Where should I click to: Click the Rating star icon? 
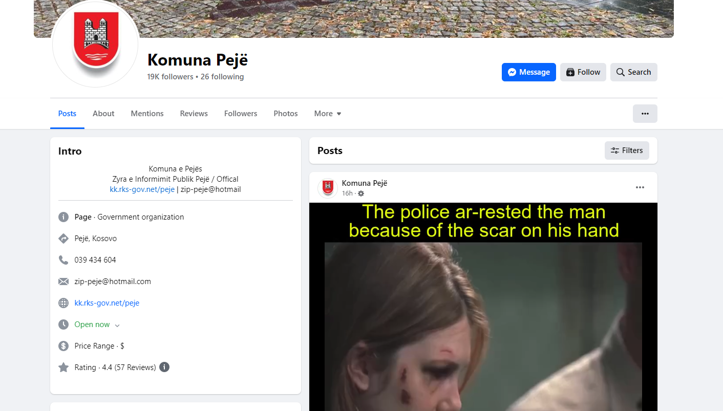pyautogui.click(x=63, y=367)
